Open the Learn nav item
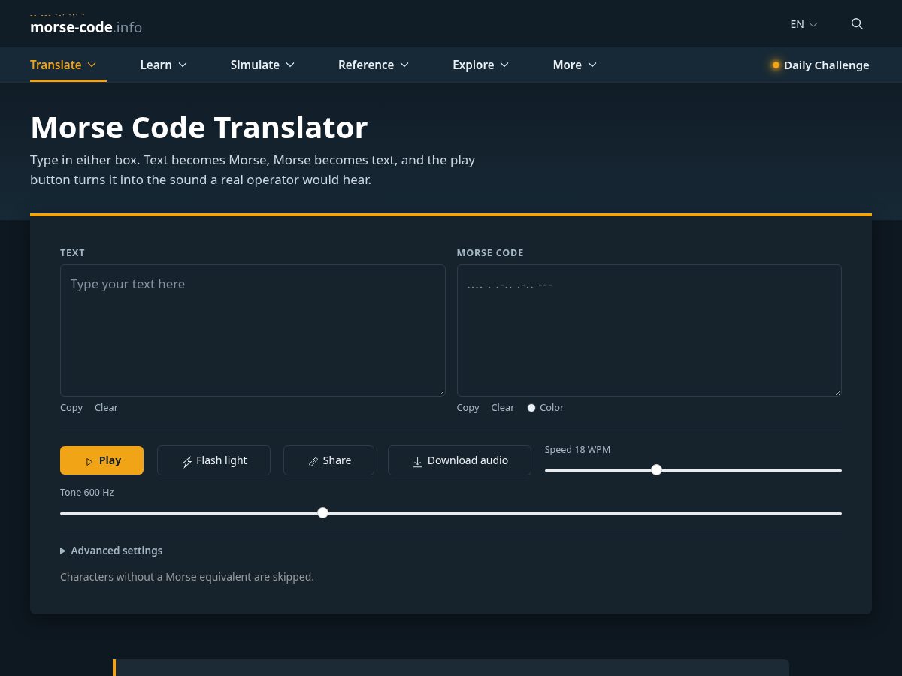The width and height of the screenshot is (902, 676). [x=164, y=65]
